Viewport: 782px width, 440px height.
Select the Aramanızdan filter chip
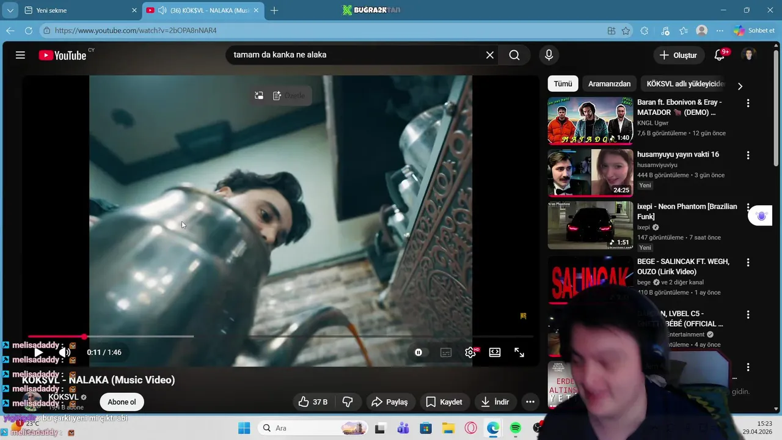[x=609, y=84]
